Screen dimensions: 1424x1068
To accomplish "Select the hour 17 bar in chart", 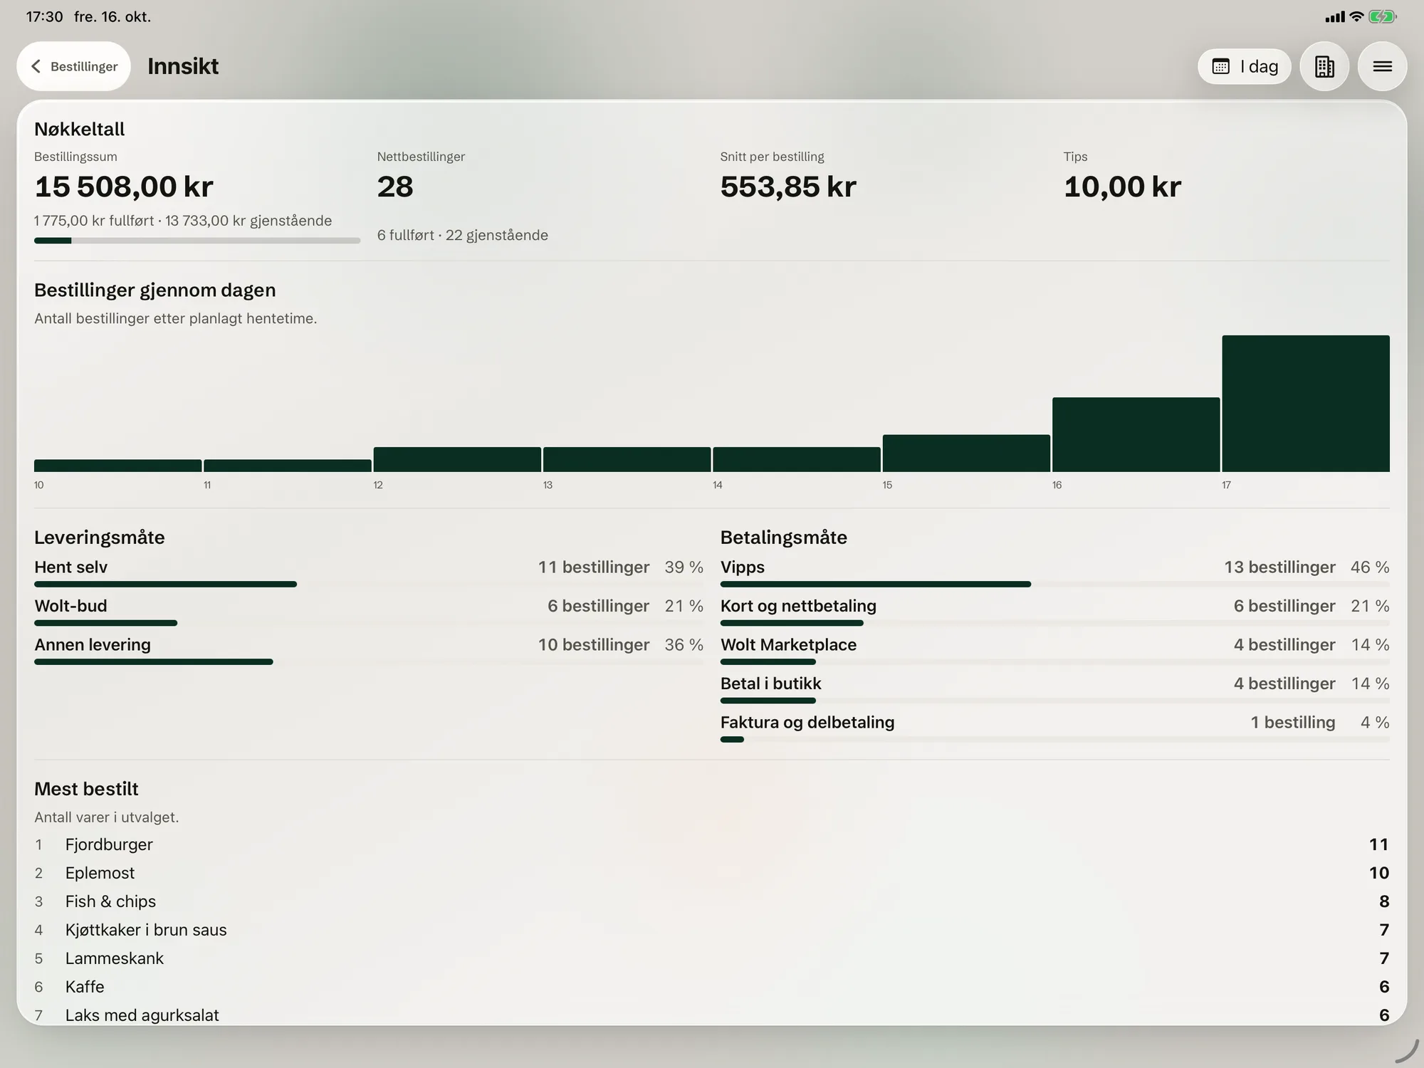I will [x=1306, y=403].
